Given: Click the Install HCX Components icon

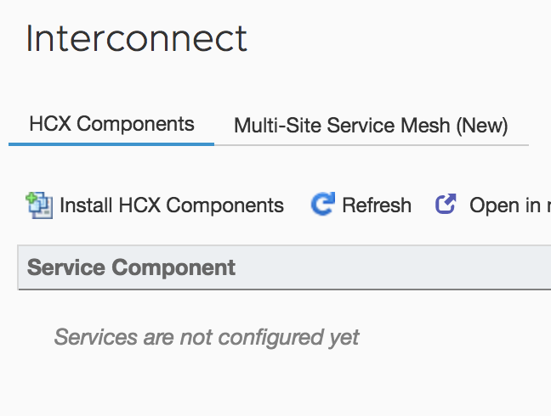Looking at the screenshot, I should (x=39, y=205).
